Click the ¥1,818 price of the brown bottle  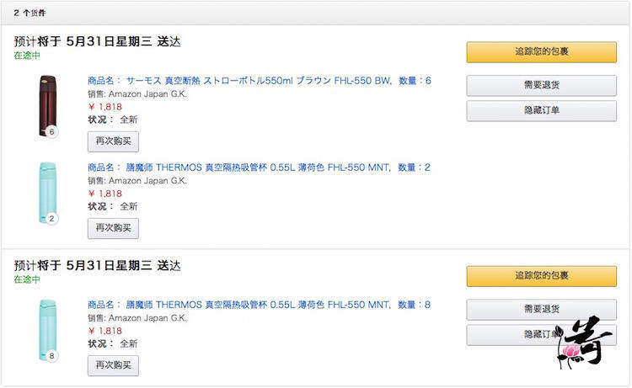click(105, 107)
